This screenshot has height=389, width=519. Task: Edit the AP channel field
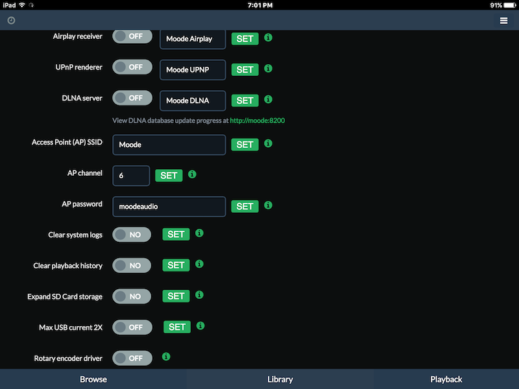point(131,176)
